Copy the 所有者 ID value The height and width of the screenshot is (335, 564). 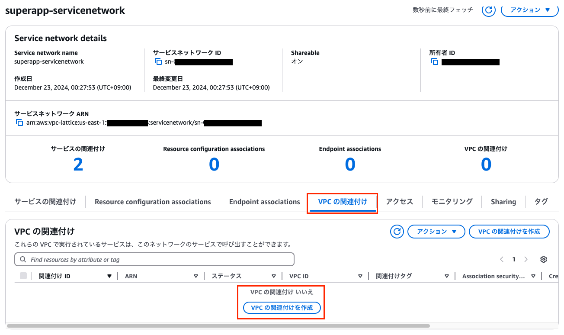click(435, 62)
